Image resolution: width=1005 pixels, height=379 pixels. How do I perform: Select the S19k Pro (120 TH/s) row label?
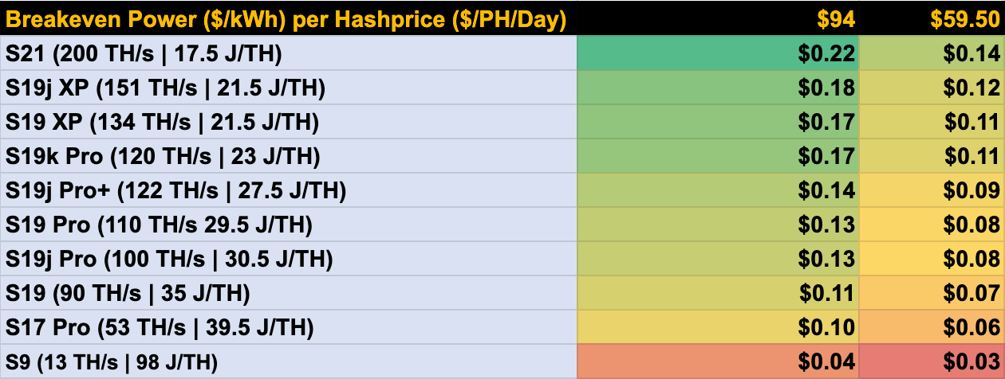[x=288, y=156]
